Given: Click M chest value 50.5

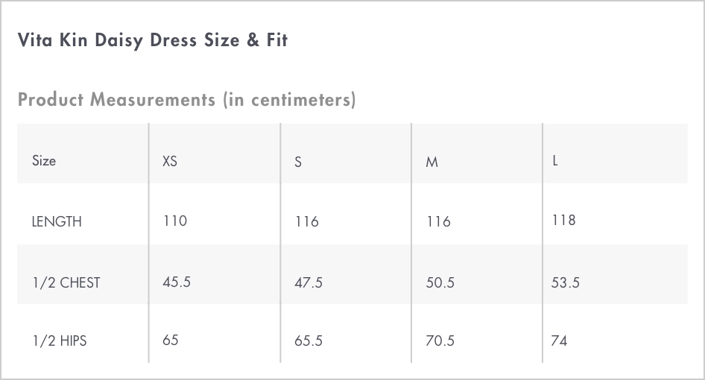Looking at the screenshot, I should pos(440,282).
